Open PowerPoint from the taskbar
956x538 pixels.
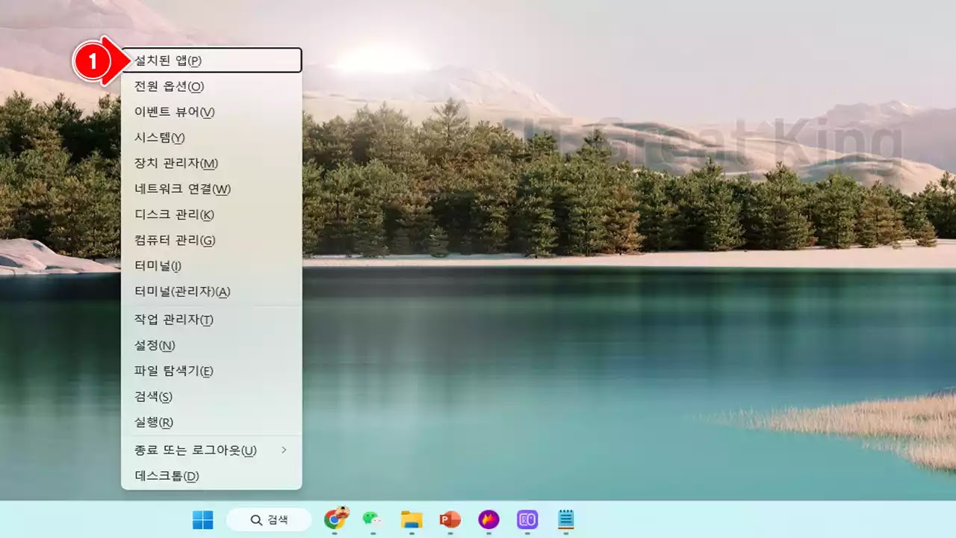point(450,519)
